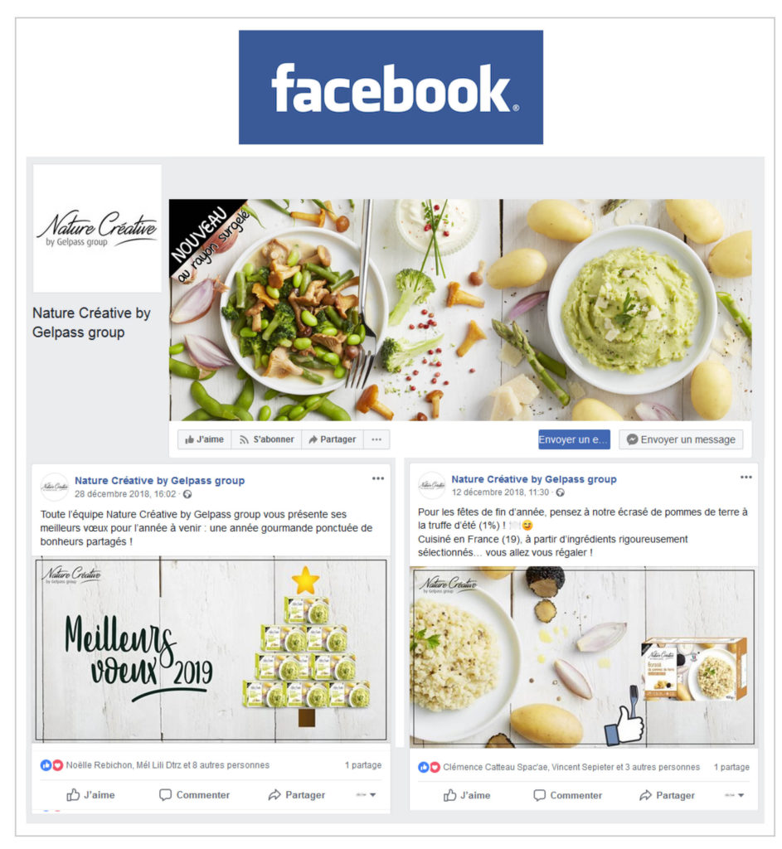Like the Meilleurs voeux 2019 post
The width and height of the screenshot is (782, 849).
tap(90, 795)
